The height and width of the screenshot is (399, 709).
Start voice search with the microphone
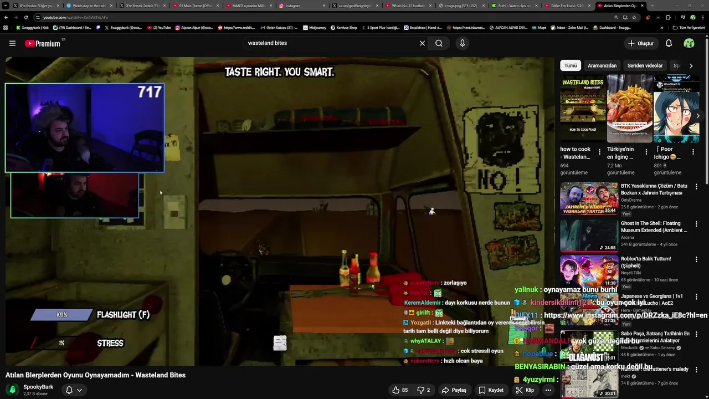[x=463, y=43]
